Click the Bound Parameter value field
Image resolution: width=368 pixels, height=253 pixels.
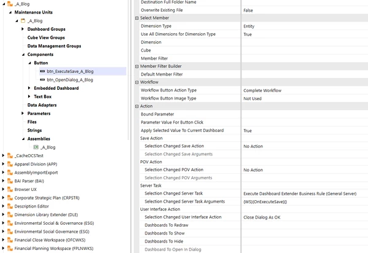tap(305, 114)
